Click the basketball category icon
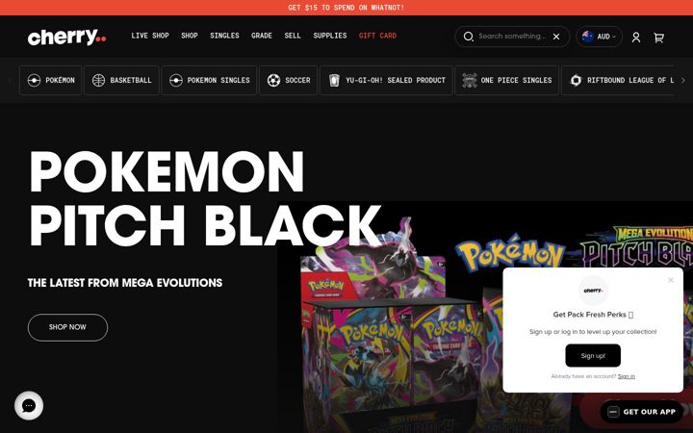 (98, 81)
